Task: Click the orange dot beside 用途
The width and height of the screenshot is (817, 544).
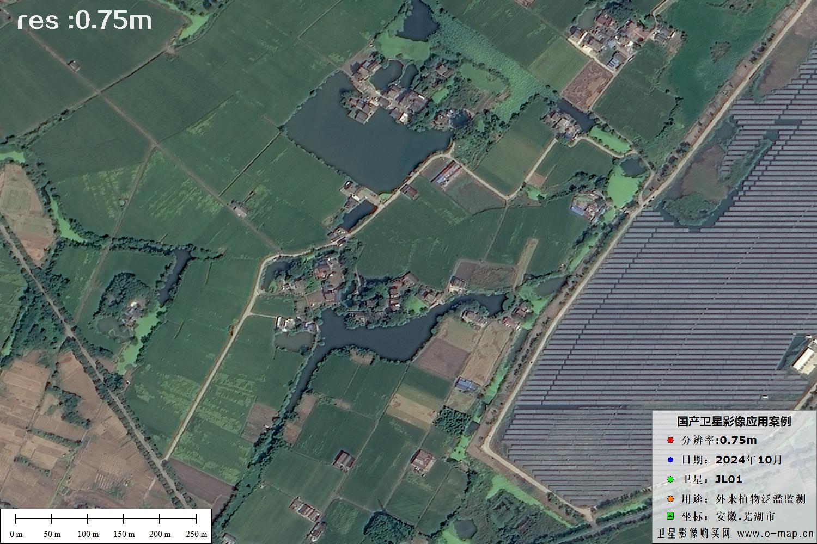Action: click(x=670, y=499)
